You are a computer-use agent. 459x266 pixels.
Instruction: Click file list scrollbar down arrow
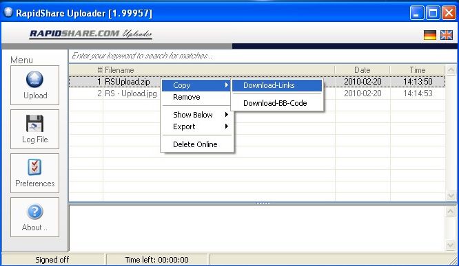(451, 195)
